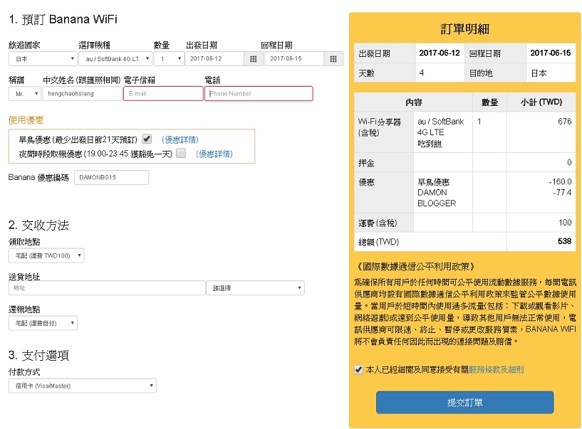The width and height of the screenshot is (582, 429).
Task: Open the au / SoftBank 4G LTE device dropdown
Action: pos(115,58)
